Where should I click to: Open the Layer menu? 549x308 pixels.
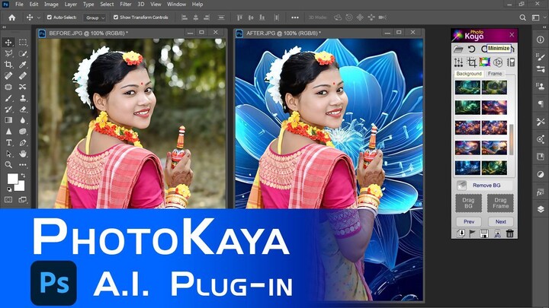[70, 5]
